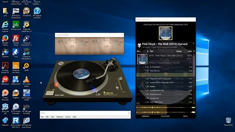235x132 pixels.
Task: Open HP Support Assistant icon
Action: (x=37, y=13)
